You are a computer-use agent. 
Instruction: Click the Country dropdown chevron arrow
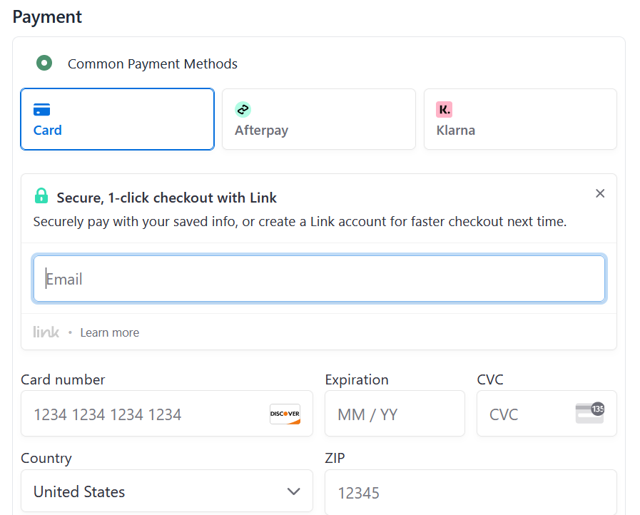point(293,491)
